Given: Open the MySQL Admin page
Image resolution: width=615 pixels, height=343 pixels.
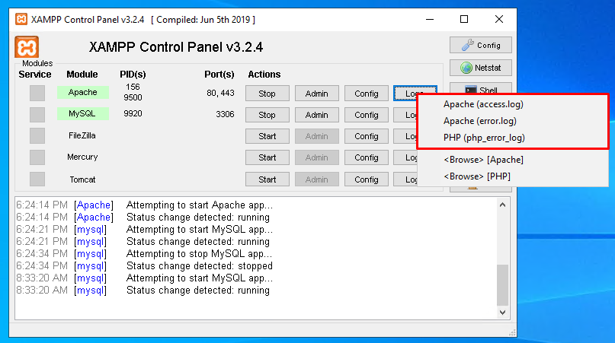Looking at the screenshot, I should pyautogui.click(x=316, y=115).
